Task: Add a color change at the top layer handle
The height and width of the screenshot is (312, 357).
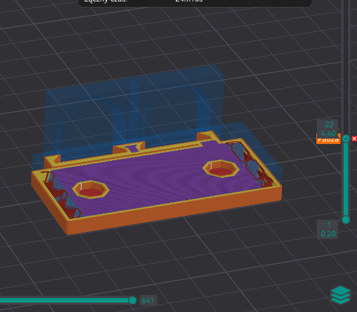Action: [346, 139]
